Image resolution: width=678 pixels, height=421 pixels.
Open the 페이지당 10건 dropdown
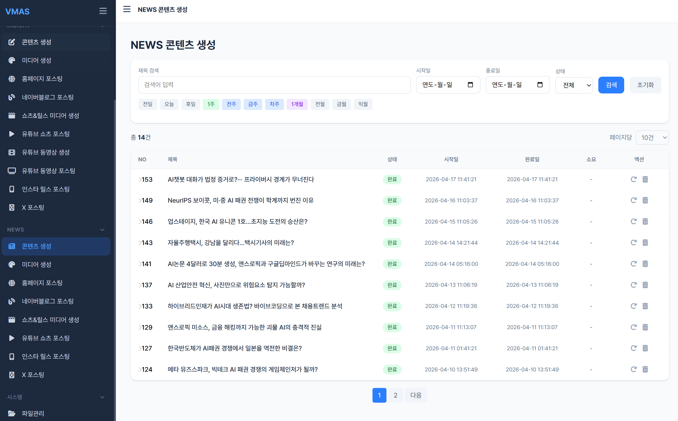[652, 138]
